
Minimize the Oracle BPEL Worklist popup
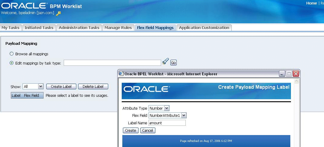pyautogui.click(x=282, y=74)
